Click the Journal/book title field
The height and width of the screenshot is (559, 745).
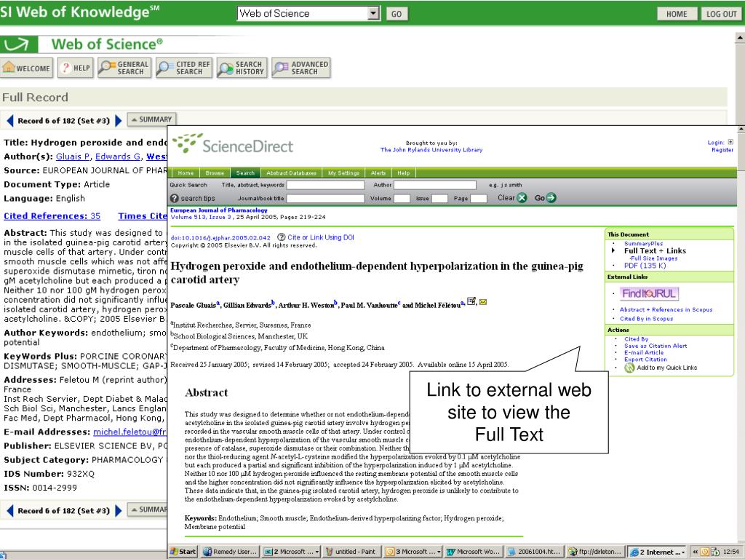tap(325, 198)
